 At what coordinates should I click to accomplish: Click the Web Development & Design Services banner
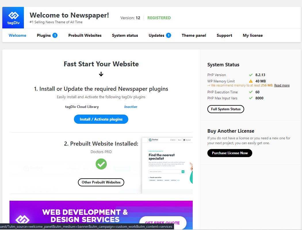click(x=101, y=215)
